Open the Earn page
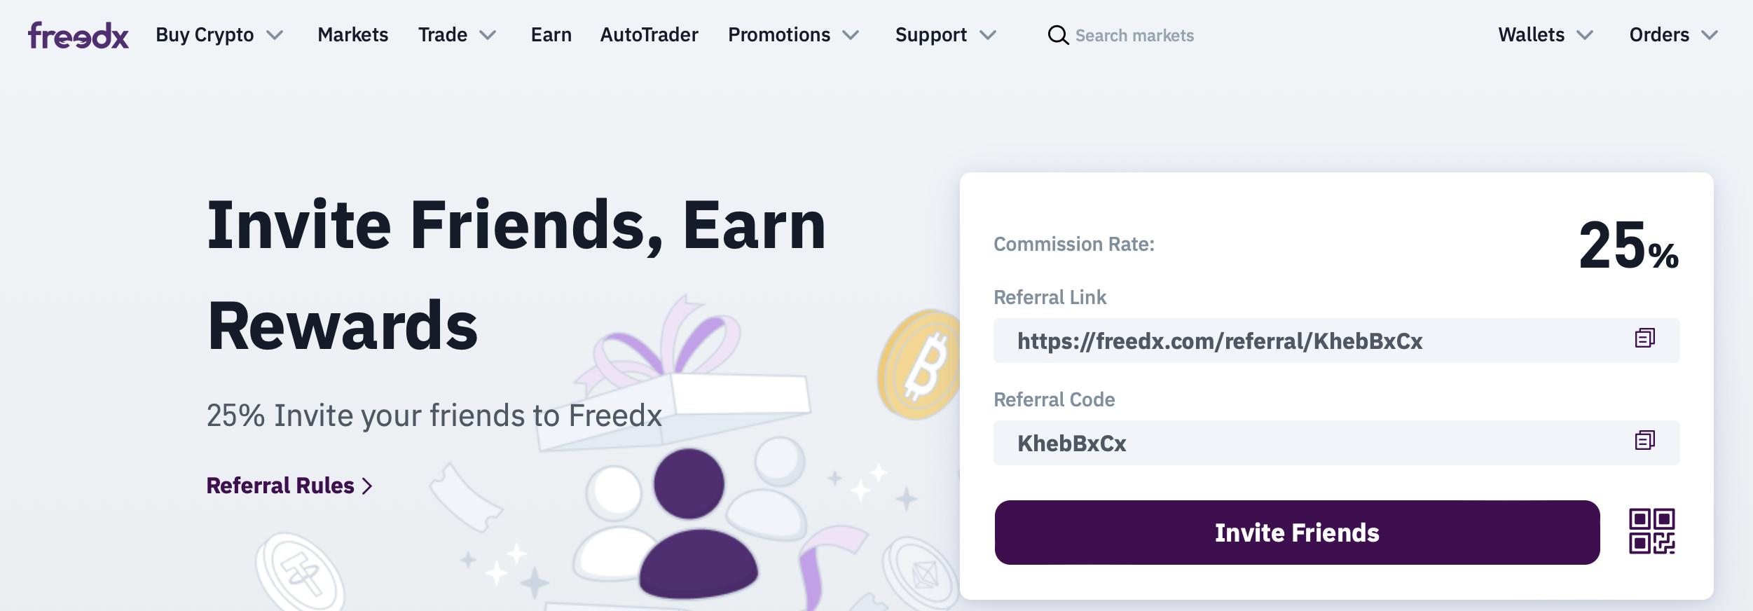This screenshot has height=611, width=1753. [551, 35]
